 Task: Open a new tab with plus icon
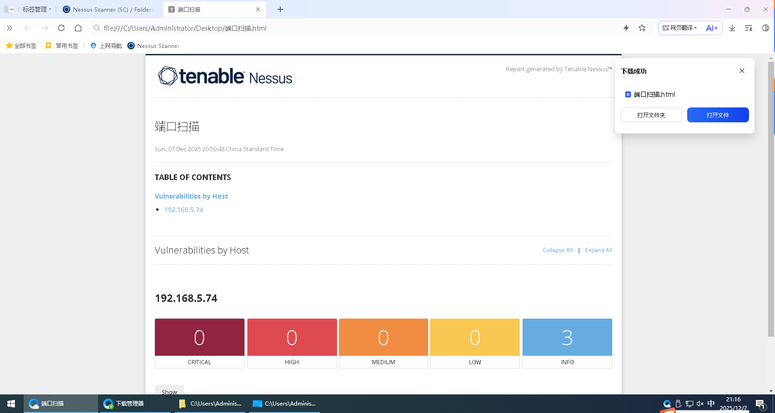tap(280, 9)
